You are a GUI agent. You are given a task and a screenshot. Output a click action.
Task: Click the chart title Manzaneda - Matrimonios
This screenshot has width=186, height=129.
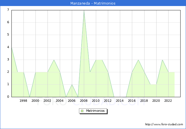click(x=93, y=3)
